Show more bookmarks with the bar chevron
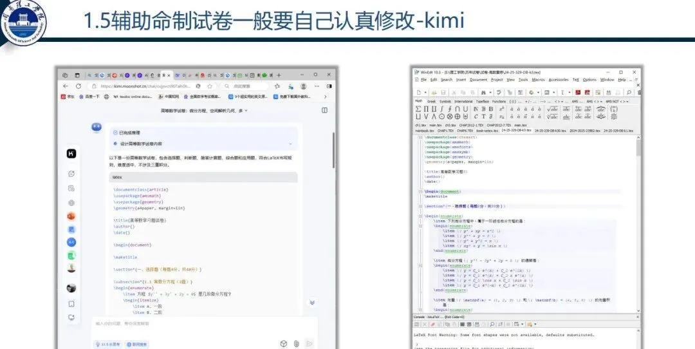 325,96
